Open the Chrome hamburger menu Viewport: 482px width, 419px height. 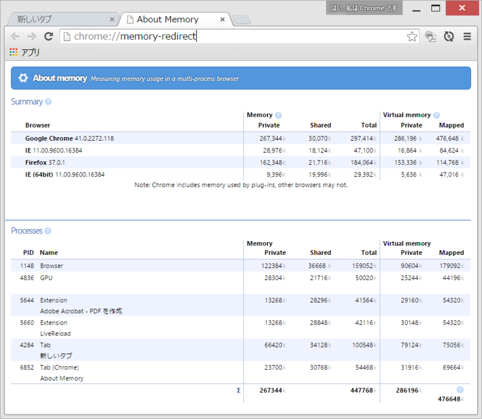[468, 37]
